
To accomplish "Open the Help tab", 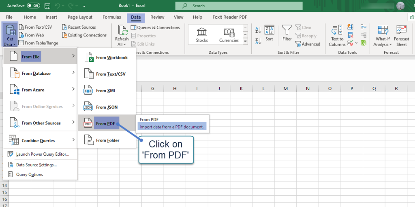I will 197,17.
